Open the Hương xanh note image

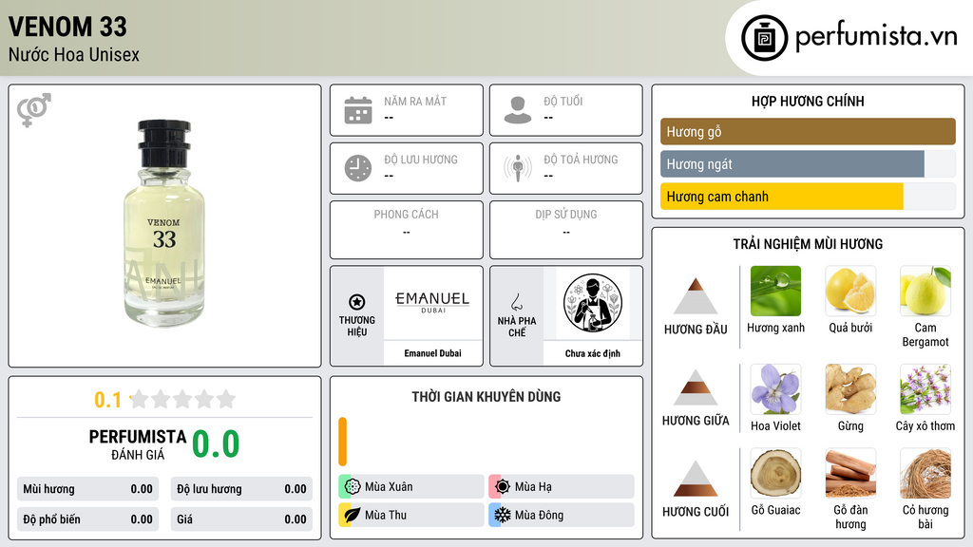click(775, 291)
